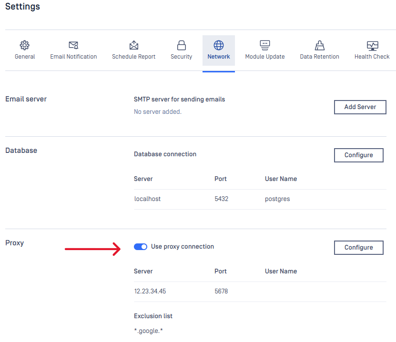Click the Email Notification envelope icon
Image resolution: width=396 pixels, height=342 pixels.
pyautogui.click(x=73, y=45)
